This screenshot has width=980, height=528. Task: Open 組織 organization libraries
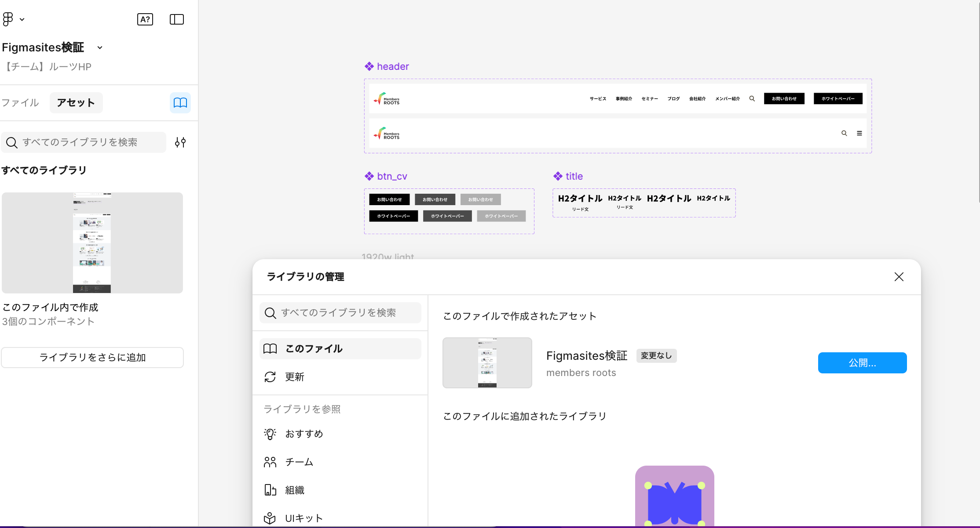295,490
